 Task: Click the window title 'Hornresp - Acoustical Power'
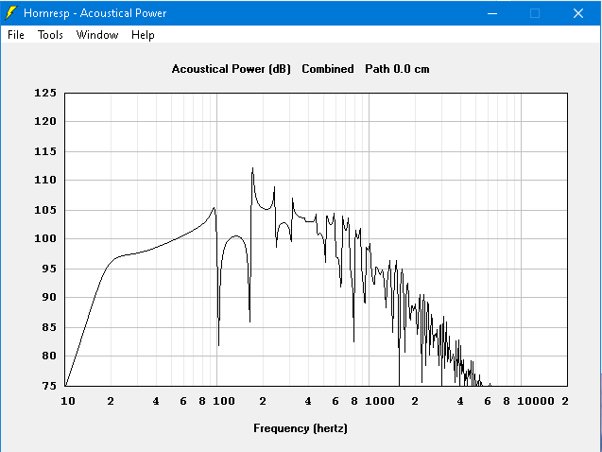point(95,13)
